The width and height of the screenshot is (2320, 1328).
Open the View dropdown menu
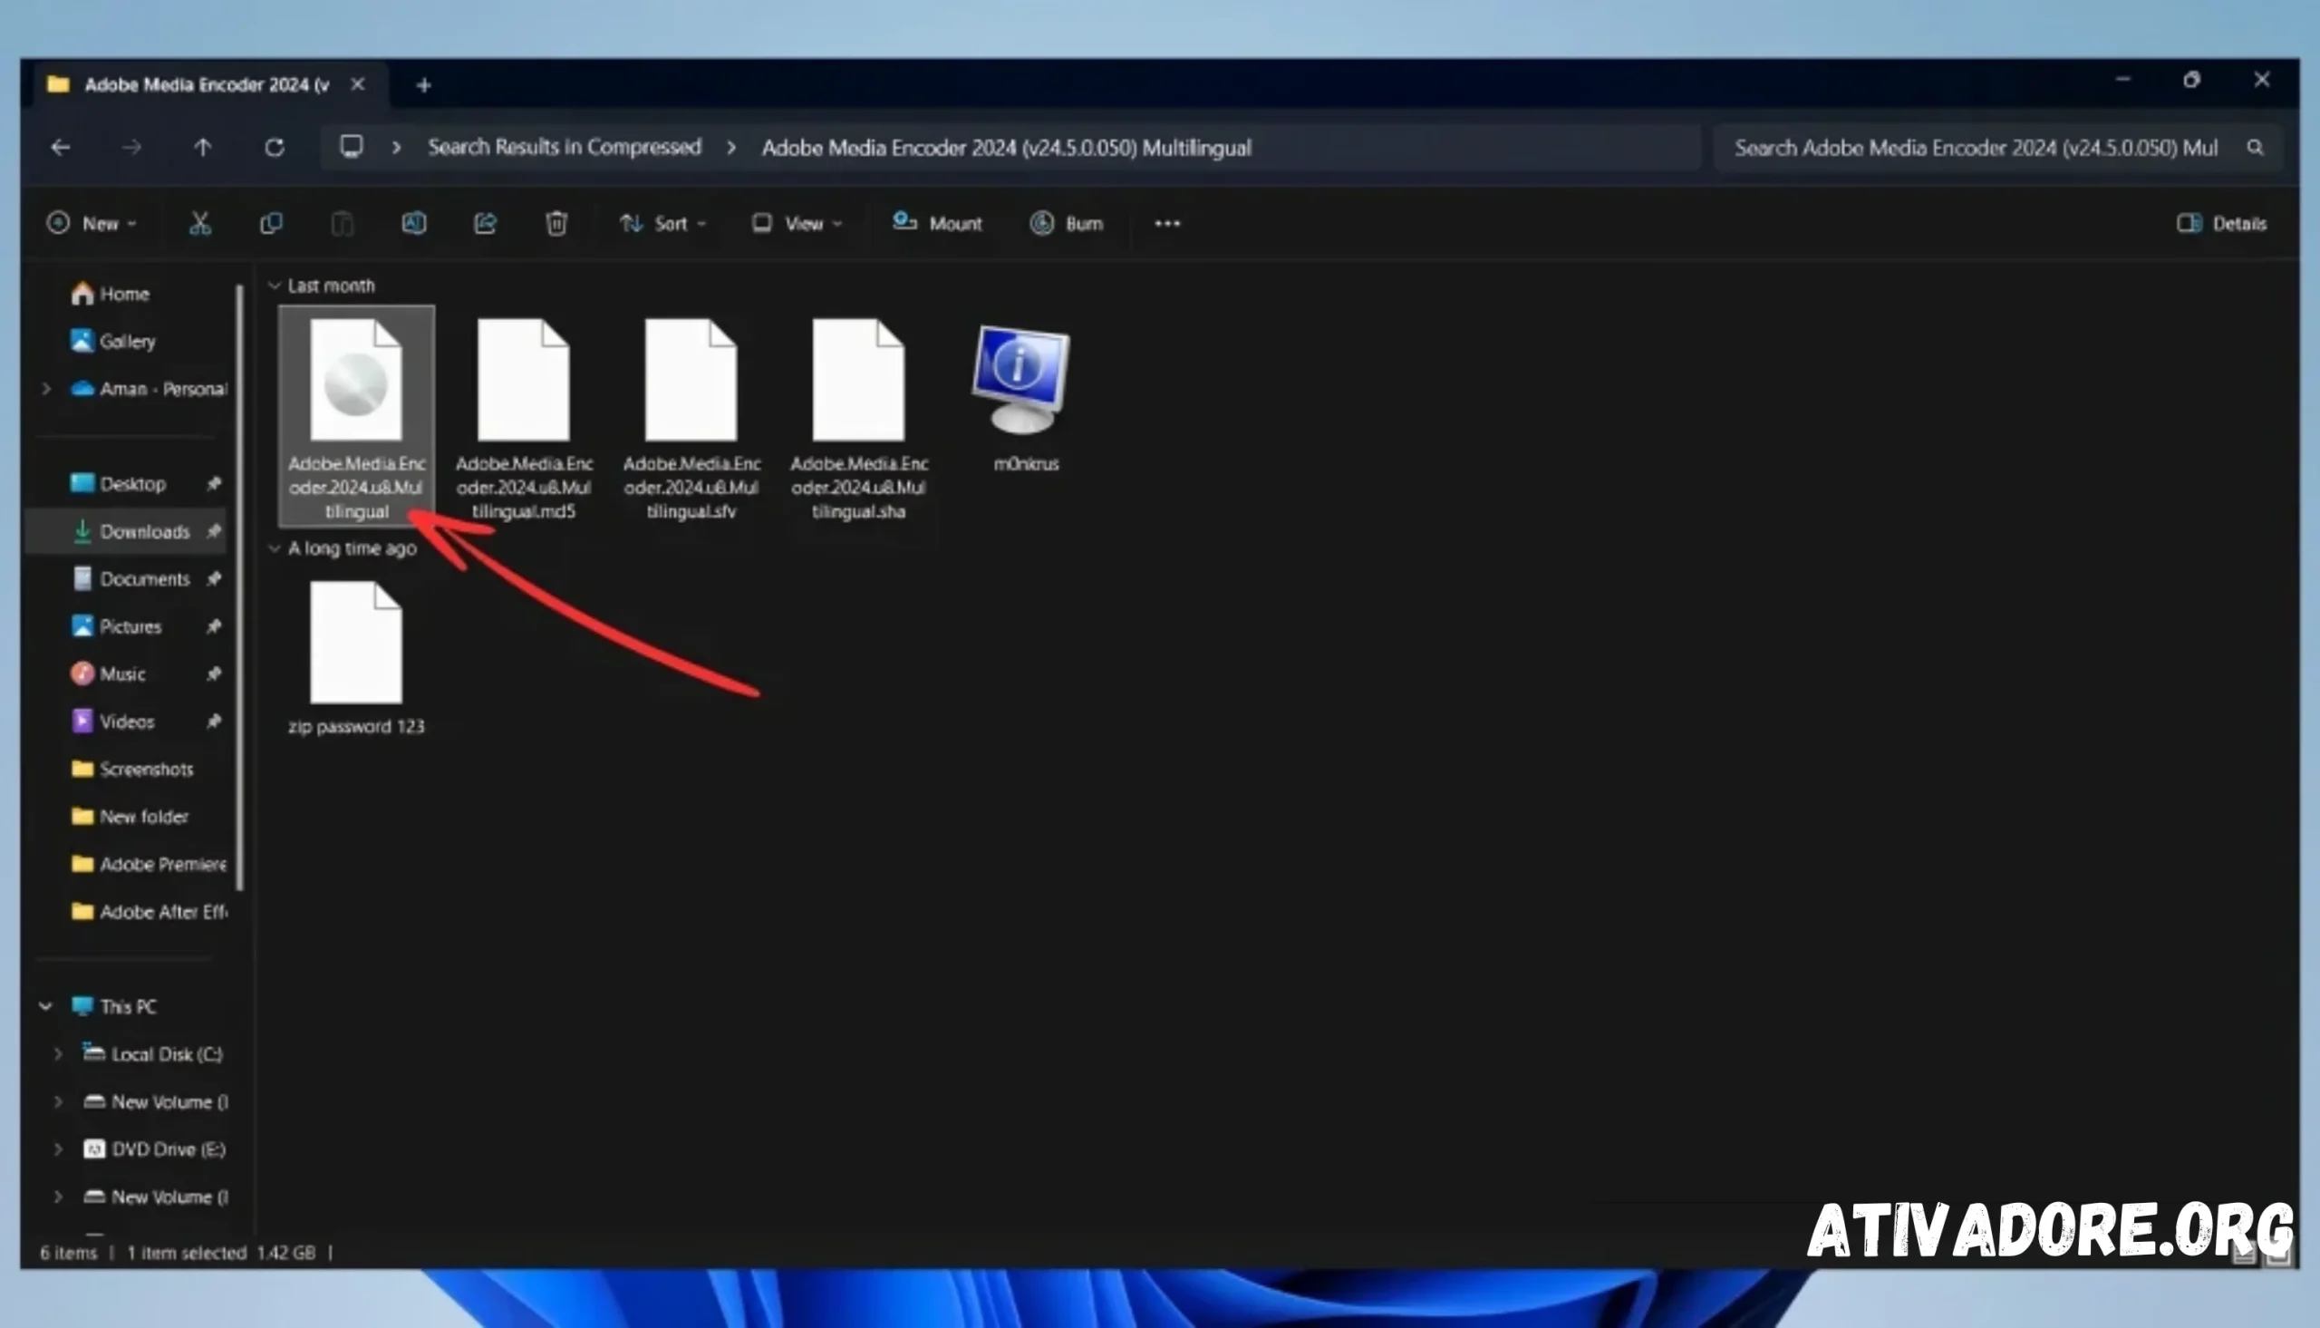click(797, 224)
